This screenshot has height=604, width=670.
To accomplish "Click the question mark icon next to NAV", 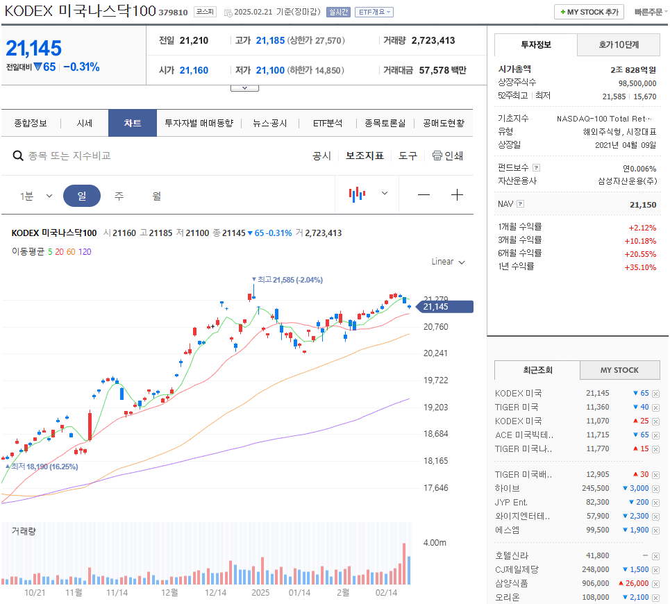I will point(521,203).
